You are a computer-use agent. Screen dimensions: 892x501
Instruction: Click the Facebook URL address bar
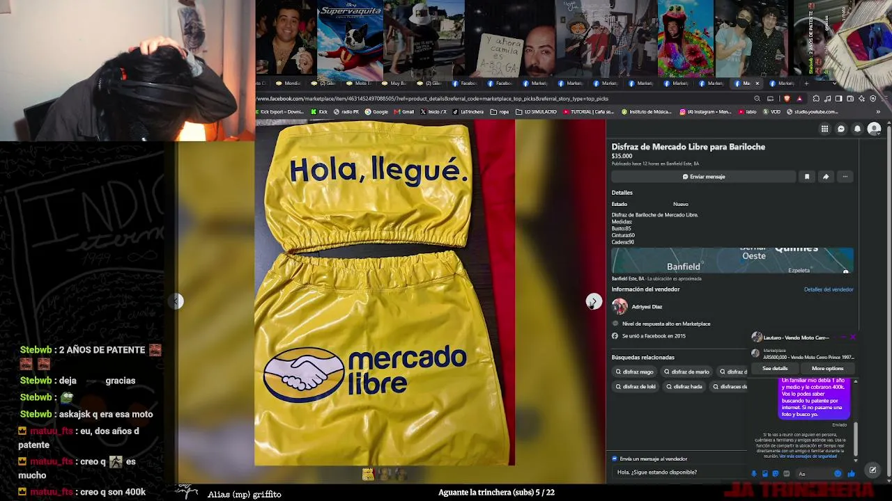pos(502,99)
